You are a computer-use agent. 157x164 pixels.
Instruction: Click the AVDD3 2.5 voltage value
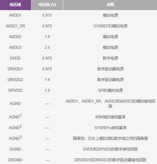tap(47, 48)
